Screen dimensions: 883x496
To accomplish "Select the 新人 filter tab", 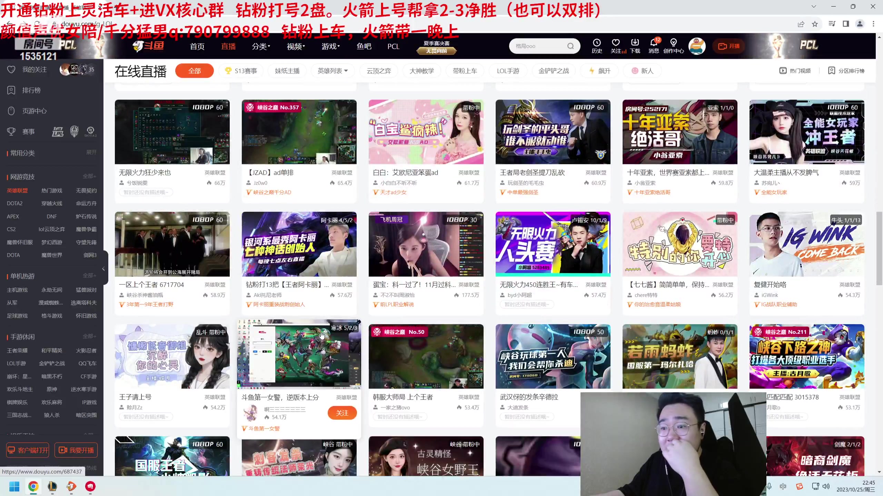I will (x=643, y=71).
